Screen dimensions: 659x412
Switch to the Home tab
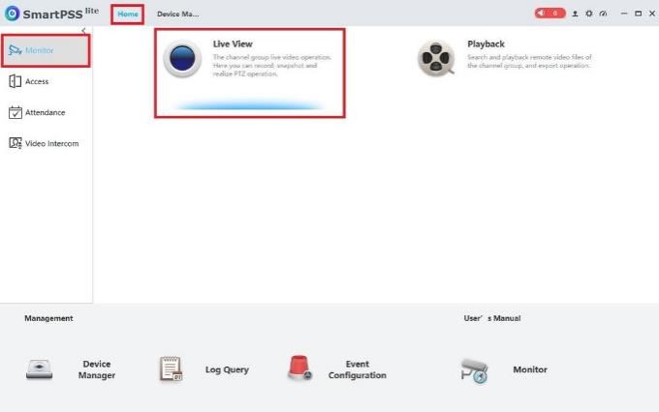[x=128, y=15]
